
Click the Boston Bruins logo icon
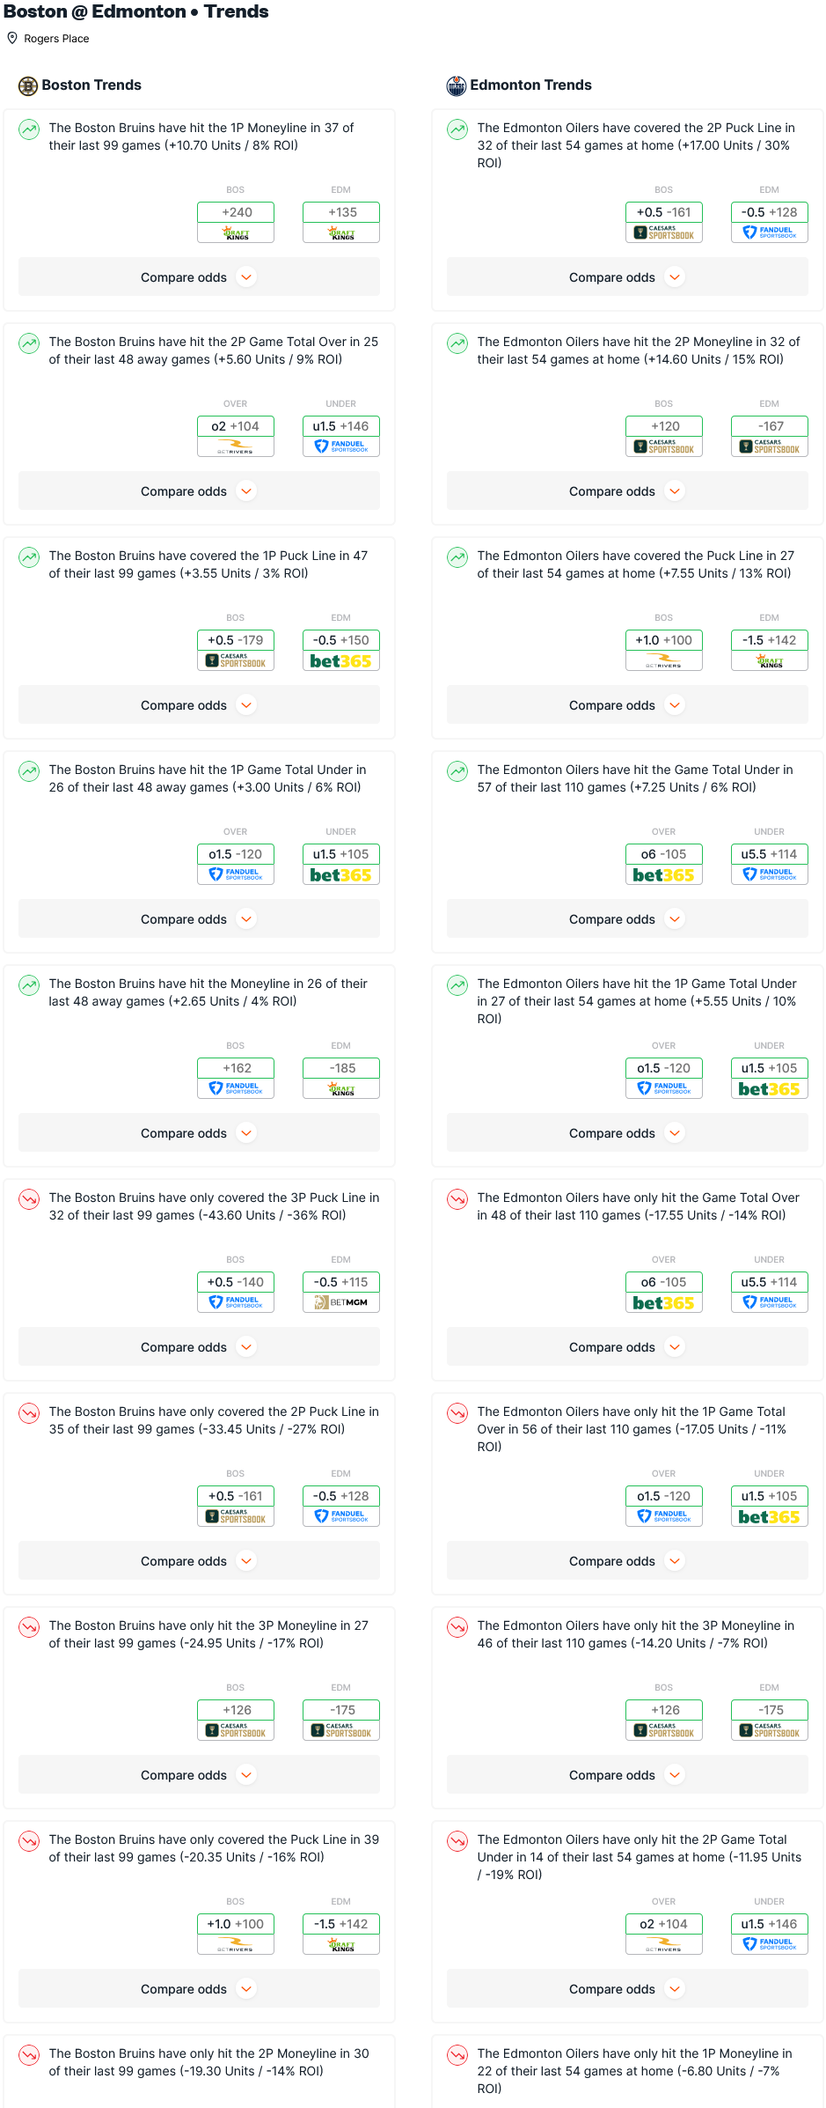point(28,85)
